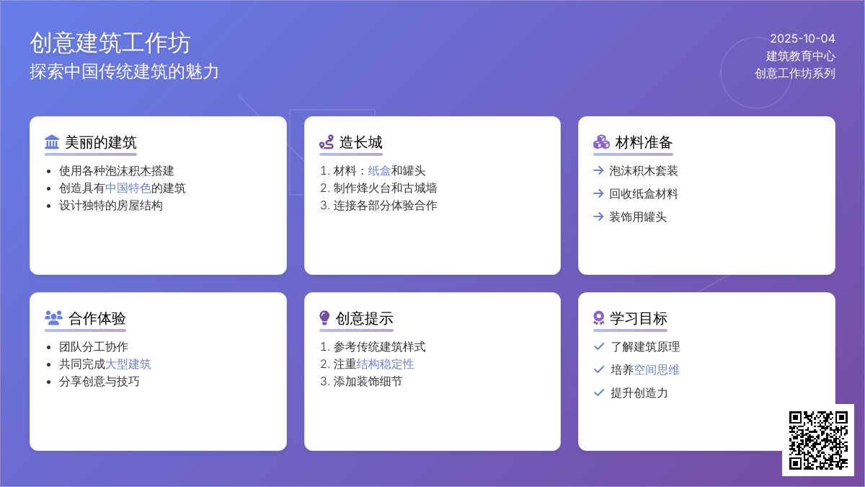
Task: Click the arrow icon before 泡沫积木套装
Action: pyautogui.click(x=598, y=171)
